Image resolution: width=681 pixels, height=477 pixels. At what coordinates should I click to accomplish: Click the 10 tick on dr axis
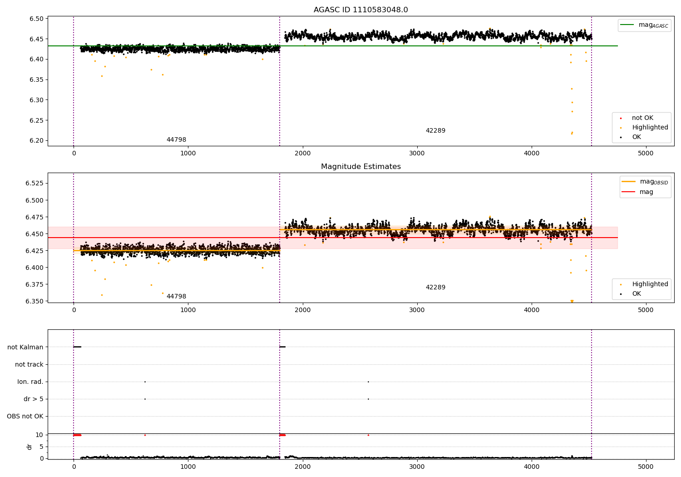39,435
